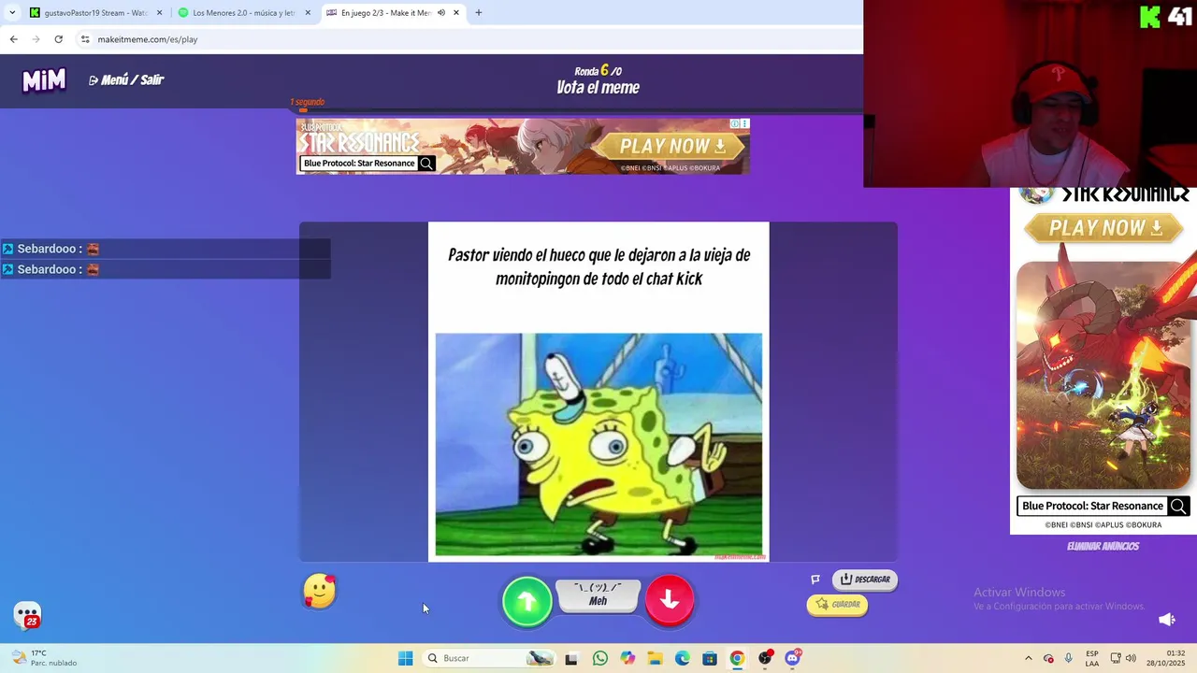Viewport: 1197px width, 673px height.
Task: Go back in browser history
Action: coord(13,39)
